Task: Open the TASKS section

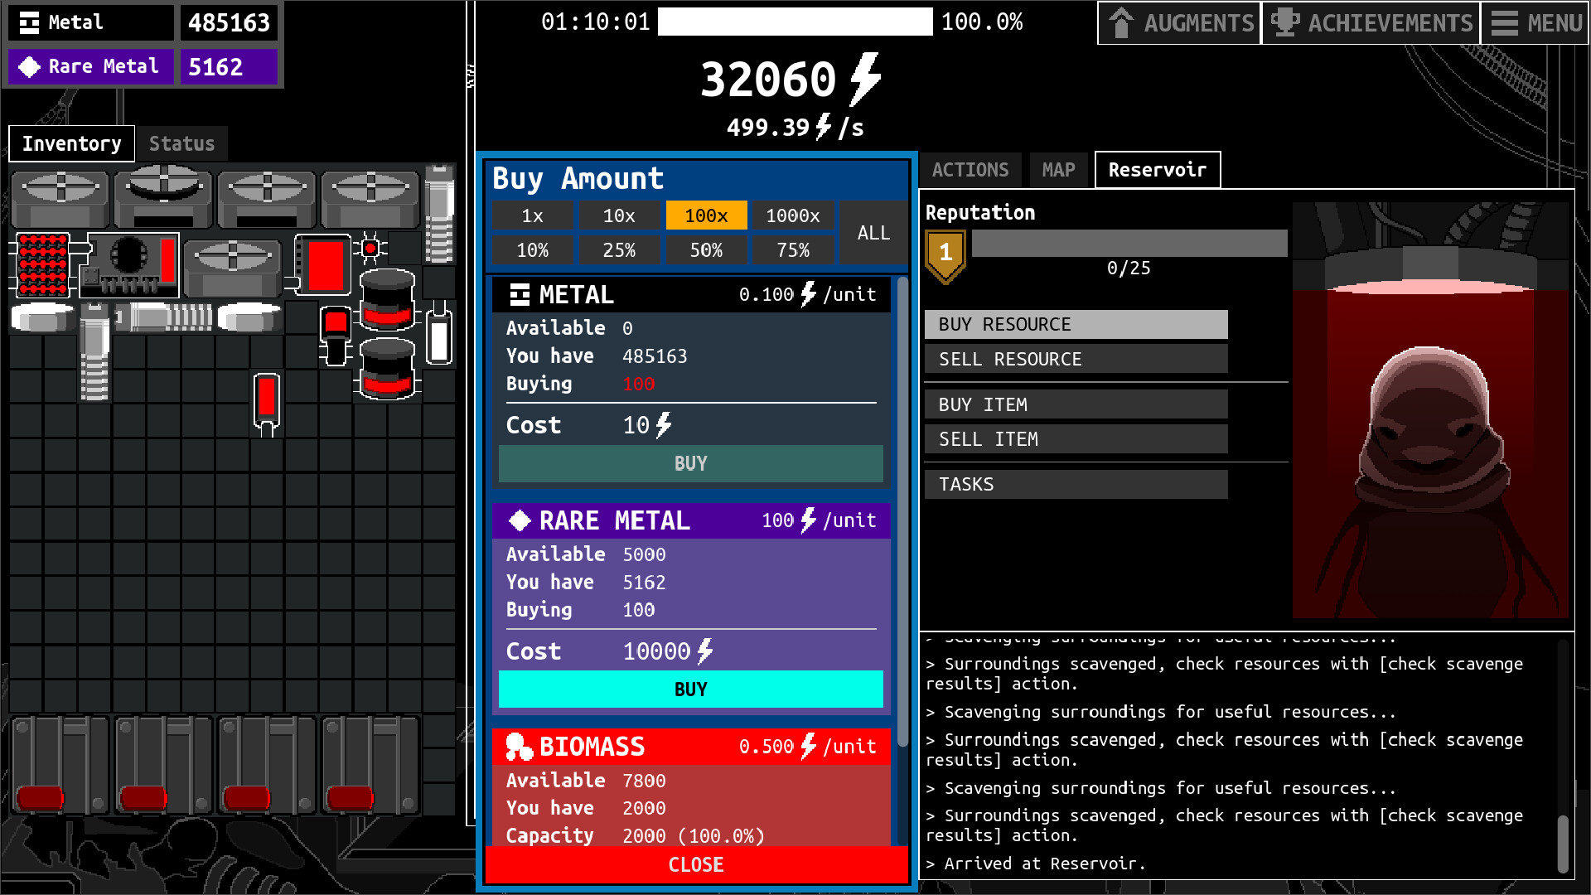Action: pos(1076,484)
